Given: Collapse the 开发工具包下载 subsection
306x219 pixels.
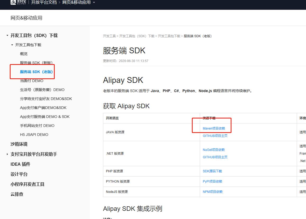Looking at the screenshot, I should click(x=12, y=45).
